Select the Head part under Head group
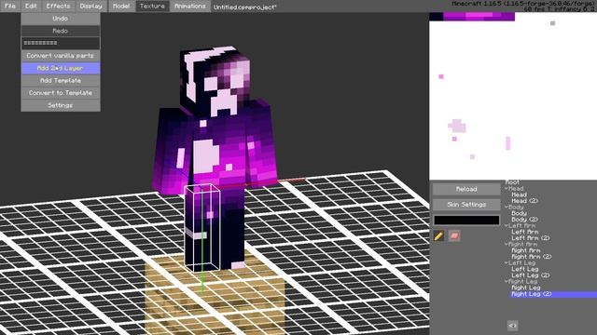Viewport: 597px width, 335px height. pyautogui.click(x=520, y=194)
